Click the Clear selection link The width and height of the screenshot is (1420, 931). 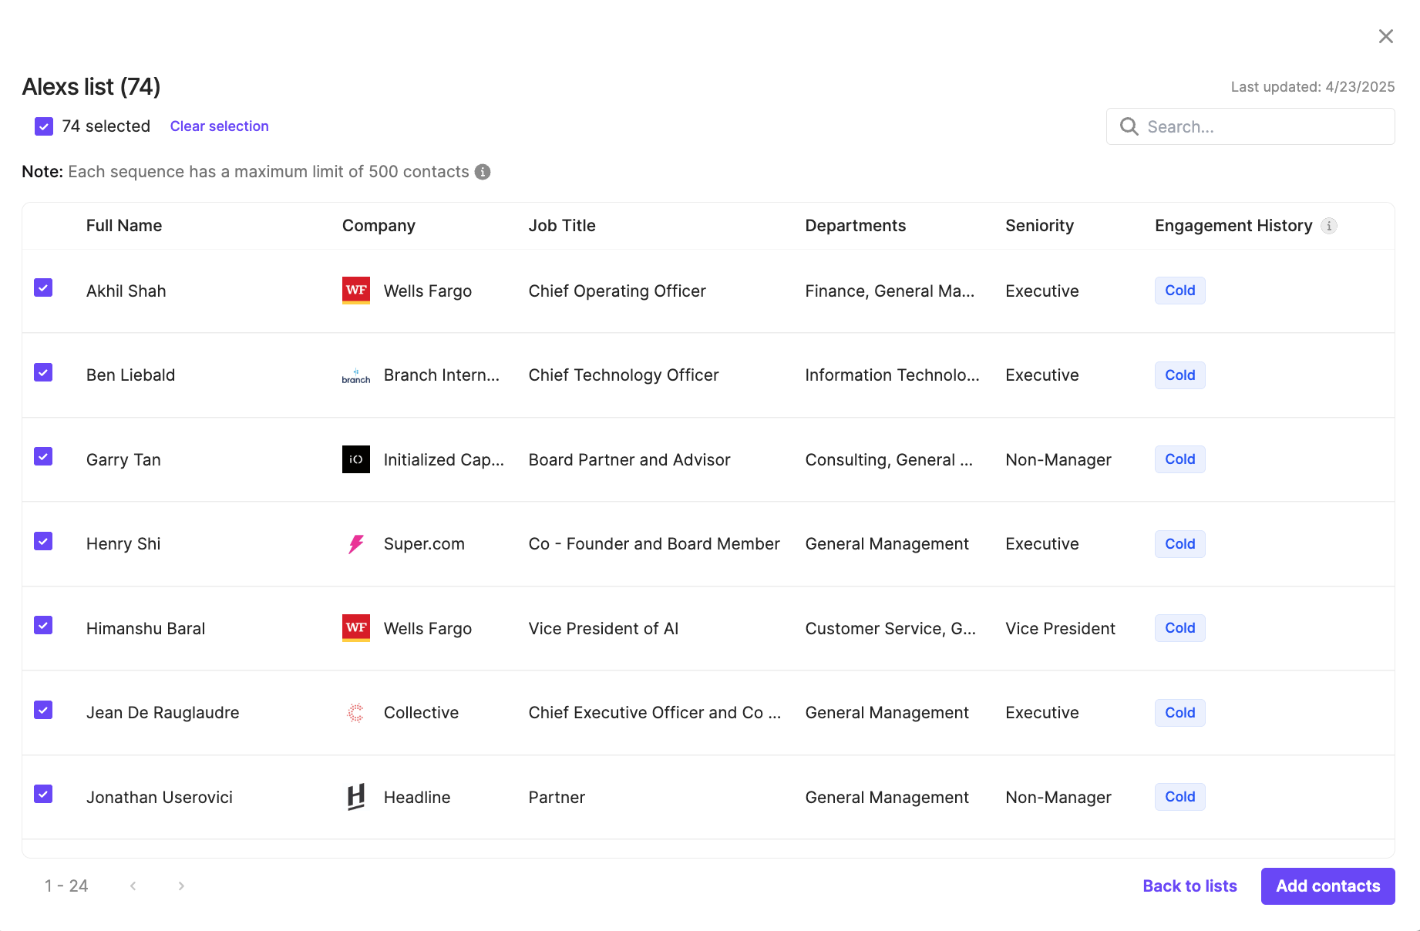(220, 126)
